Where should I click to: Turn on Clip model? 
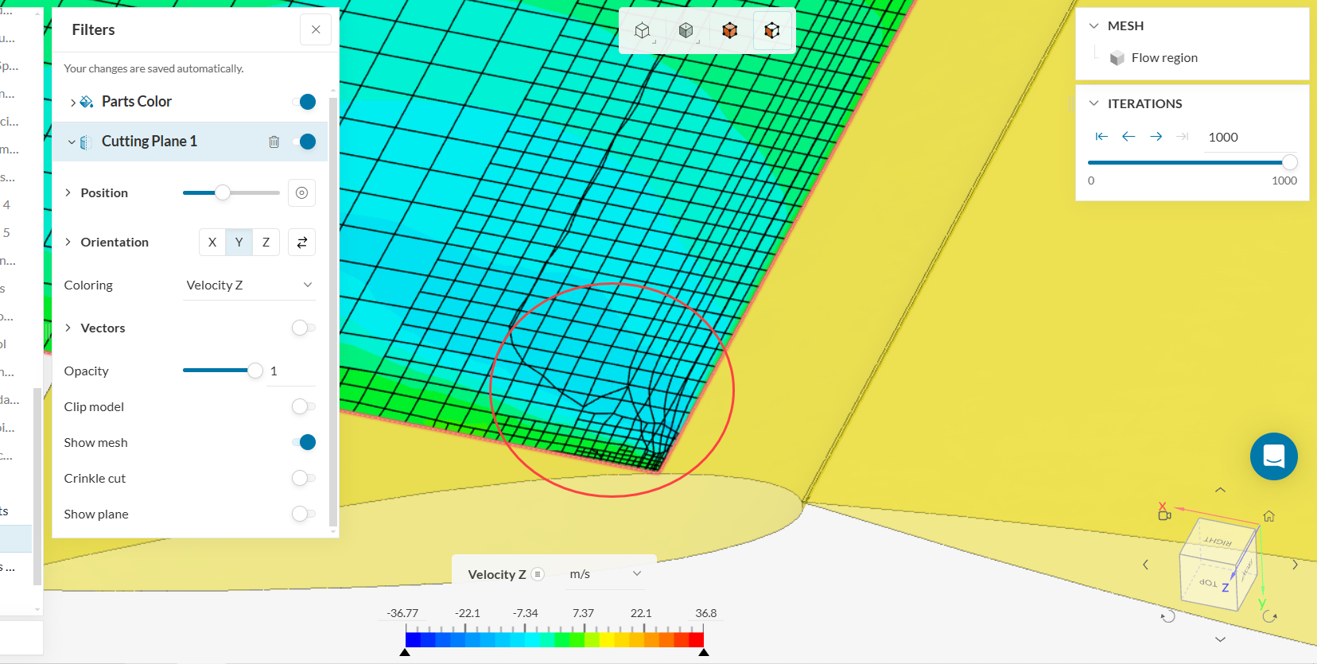(304, 406)
